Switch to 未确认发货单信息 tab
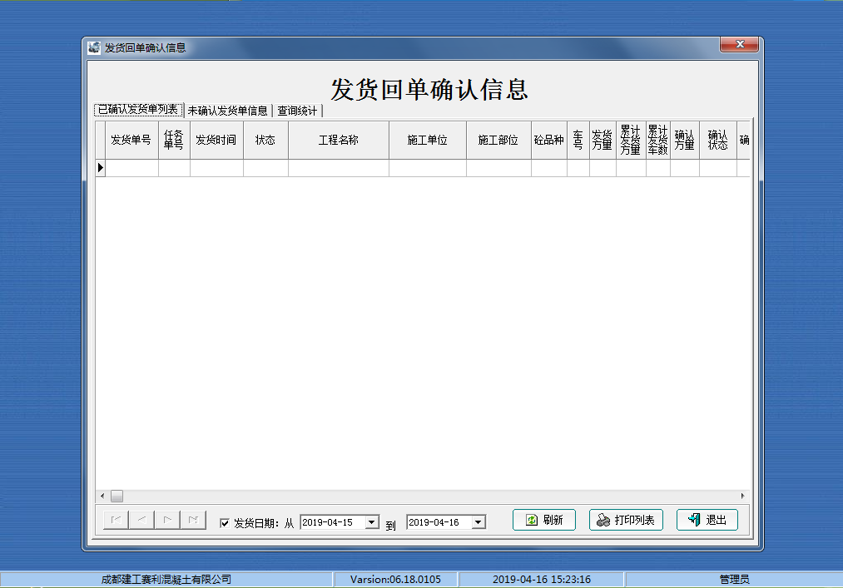The width and height of the screenshot is (843, 588). 228,111
